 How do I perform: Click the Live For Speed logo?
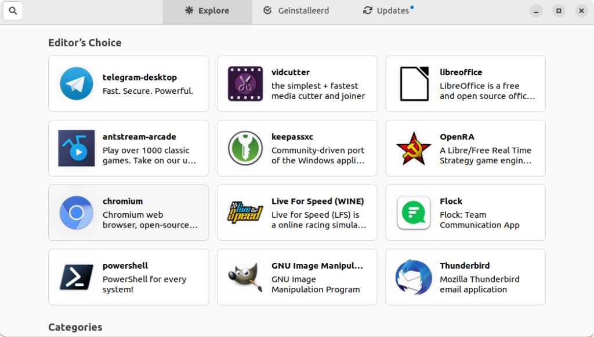pos(245,213)
